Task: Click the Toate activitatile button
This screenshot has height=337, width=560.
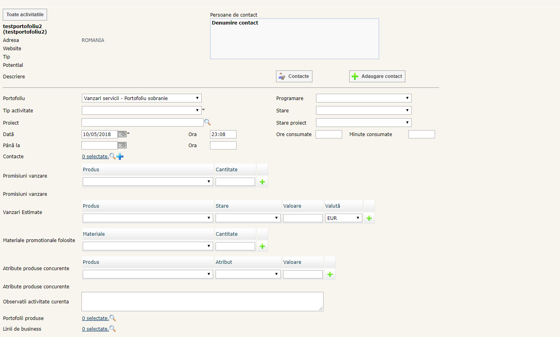Action: click(x=25, y=15)
